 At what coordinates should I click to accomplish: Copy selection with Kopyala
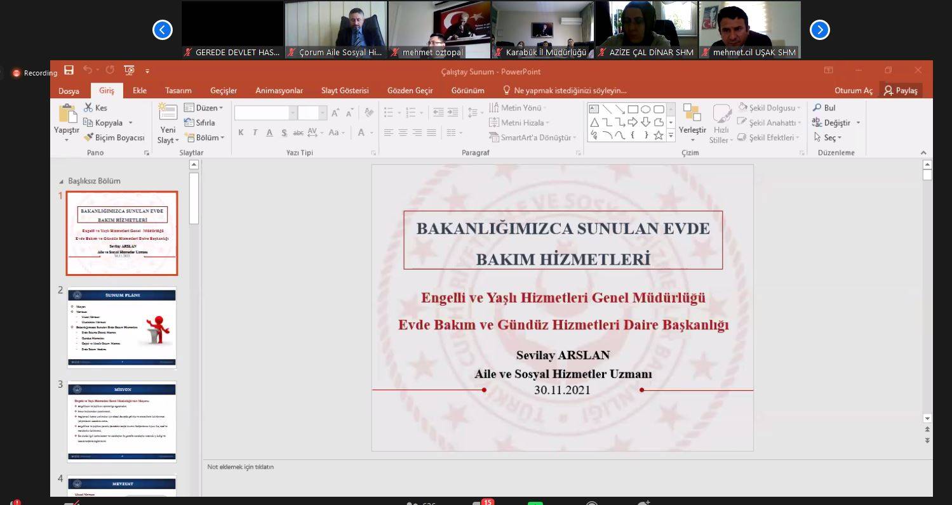pyautogui.click(x=103, y=122)
